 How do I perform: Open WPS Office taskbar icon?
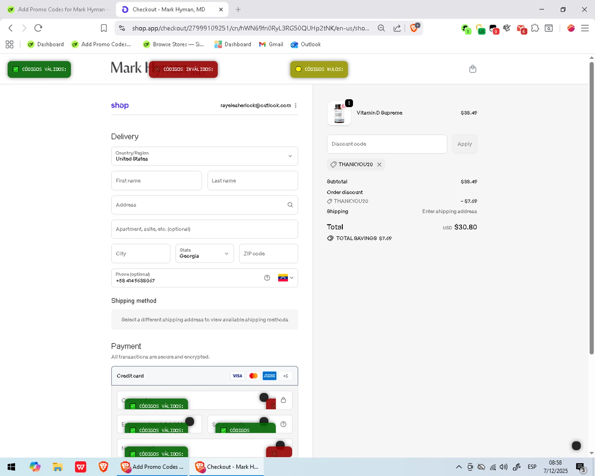(x=81, y=467)
